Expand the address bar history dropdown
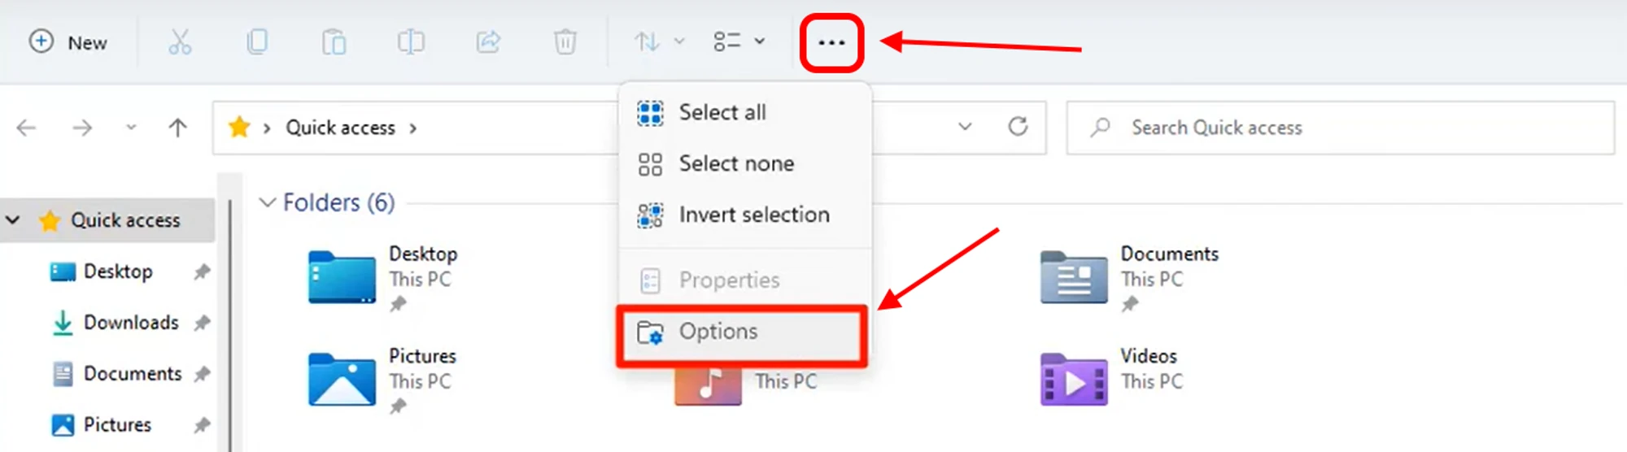 (x=965, y=127)
